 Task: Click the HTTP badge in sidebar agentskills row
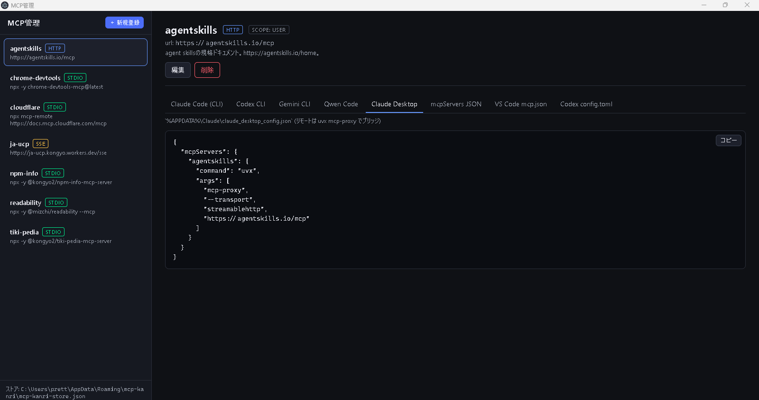[x=55, y=48]
